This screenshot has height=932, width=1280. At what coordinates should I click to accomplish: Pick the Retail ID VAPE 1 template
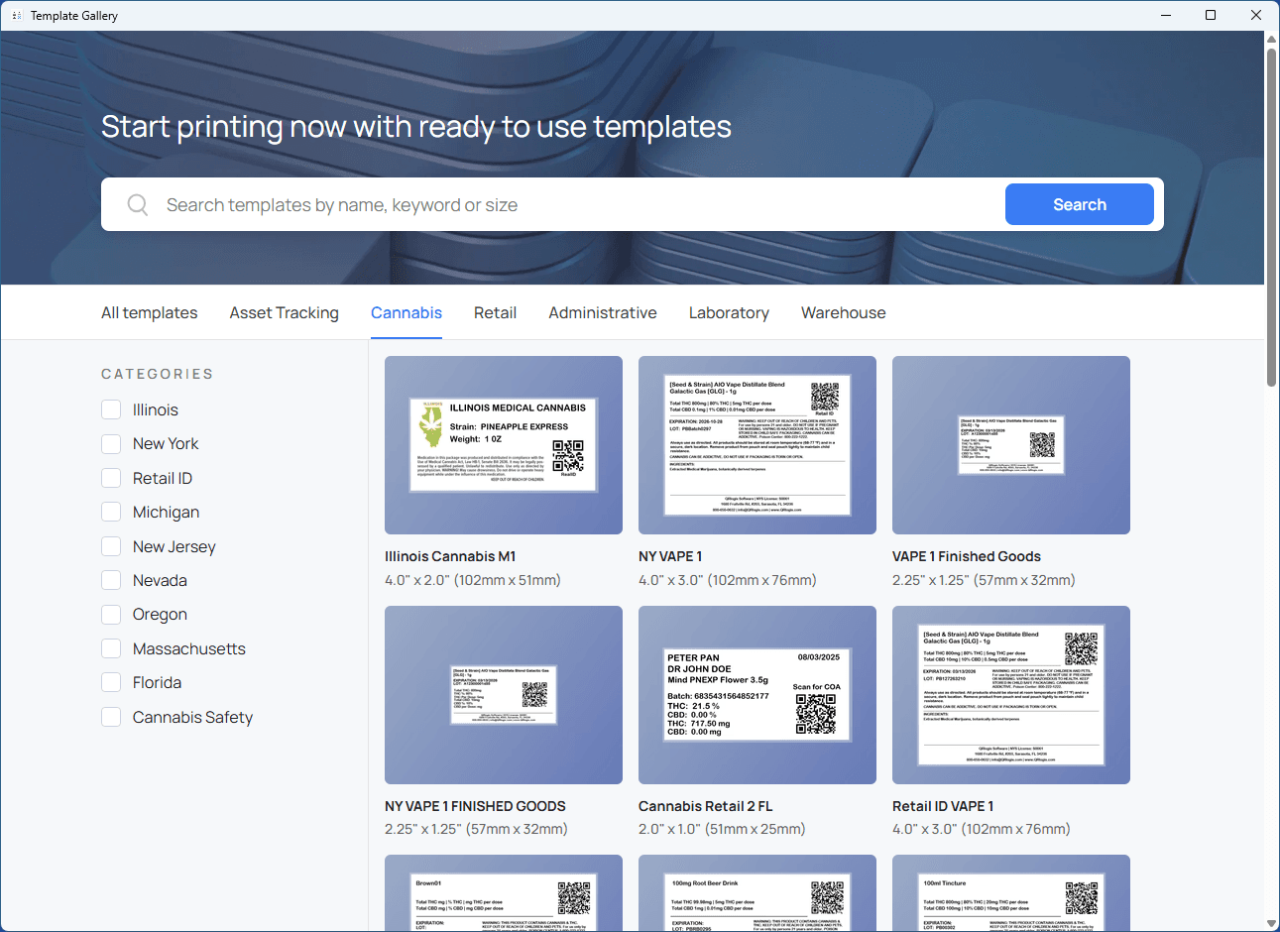[x=1011, y=695]
